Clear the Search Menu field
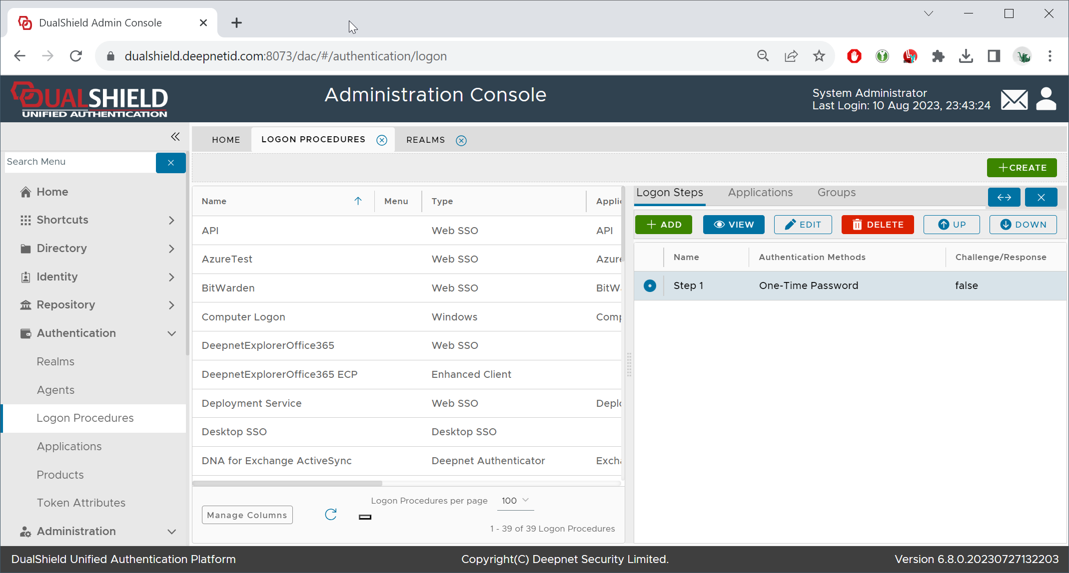The height and width of the screenshot is (573, 1069). click(x=170, y=163)
